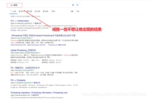
Task: Switch to the 新闻 (News) tab
Action: pyautogui.click(x=46, y=11)
